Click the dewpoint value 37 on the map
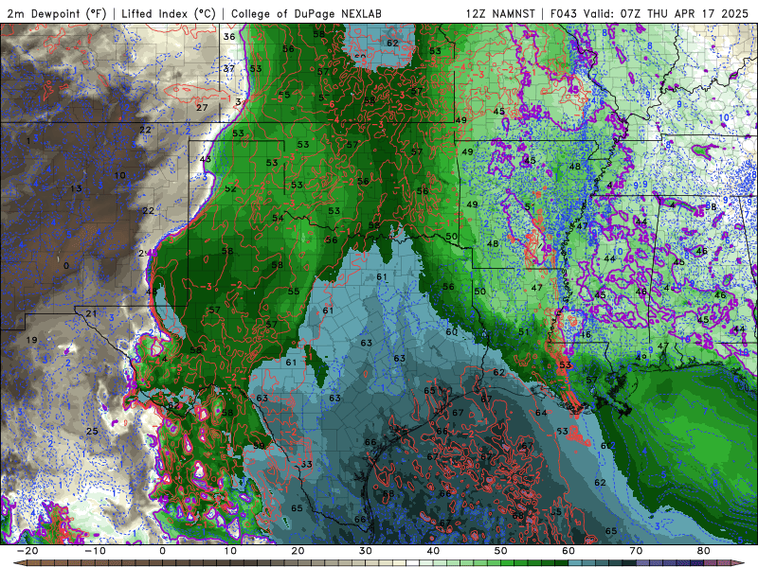The image size is (758, 568). [229, 68]
